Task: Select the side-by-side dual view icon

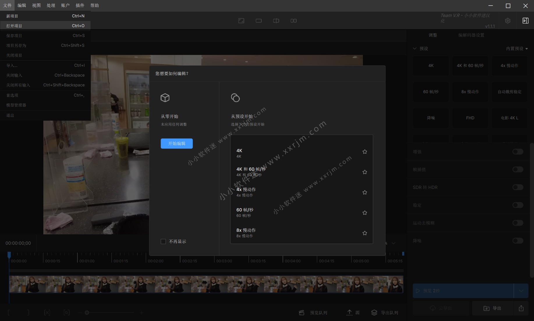Action: [x=293, y=20]
